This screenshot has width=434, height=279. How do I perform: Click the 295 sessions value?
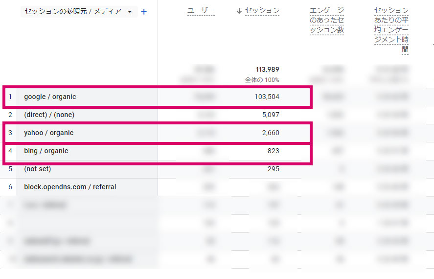(274, 169)
